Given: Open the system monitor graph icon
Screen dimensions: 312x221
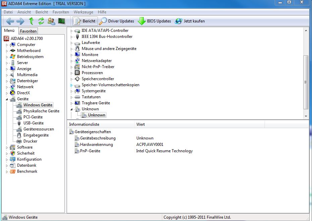Looking at the screenshot, I should pyautogui.click(x=62, y=21).
